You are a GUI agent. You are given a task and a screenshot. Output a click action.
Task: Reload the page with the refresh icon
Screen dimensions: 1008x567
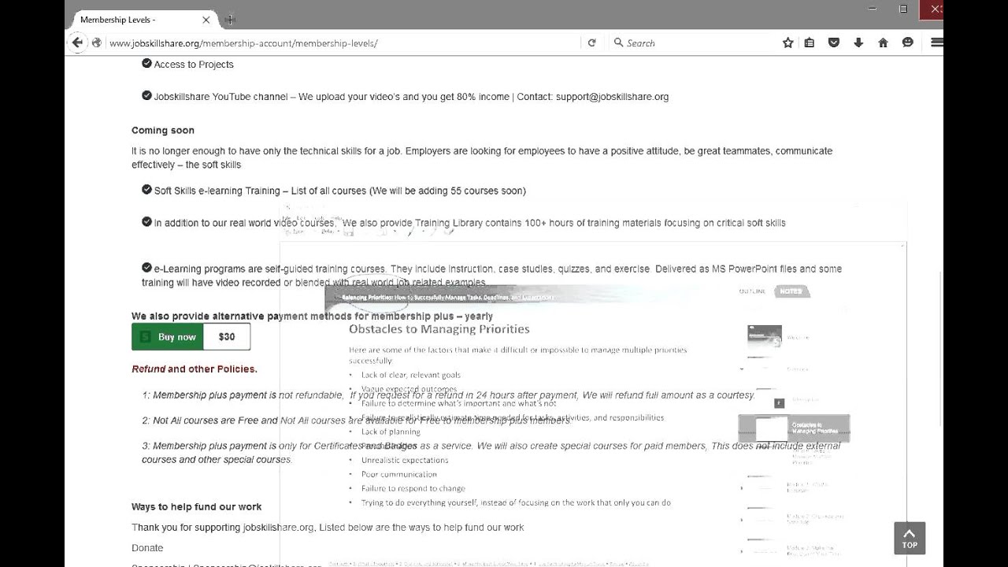pyautogui.click(x=591, y=43)
